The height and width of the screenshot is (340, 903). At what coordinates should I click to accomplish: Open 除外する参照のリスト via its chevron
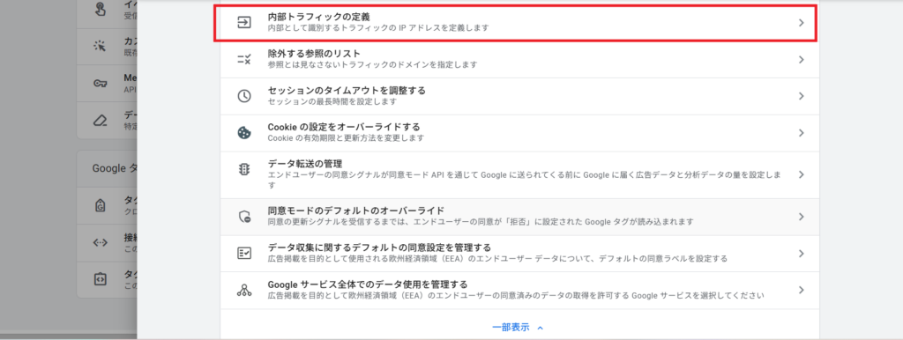[801, 59]
